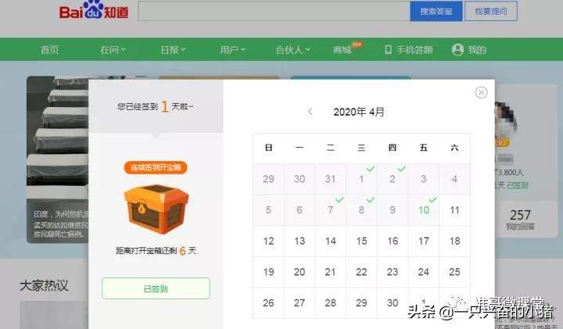The width and height of the screenshot is (563, 329).
Task: Open the 首页 nav tab
Action: pyautogui.click(x=49, y=49)
